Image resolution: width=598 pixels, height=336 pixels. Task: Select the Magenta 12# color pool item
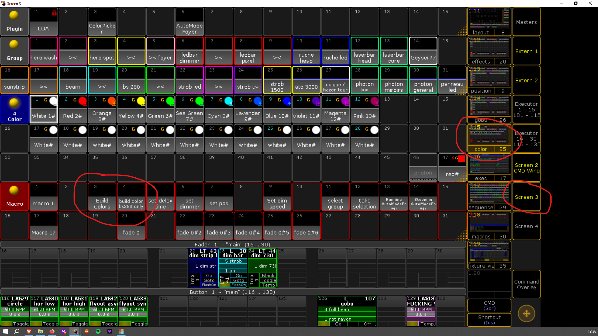point(335,109)
